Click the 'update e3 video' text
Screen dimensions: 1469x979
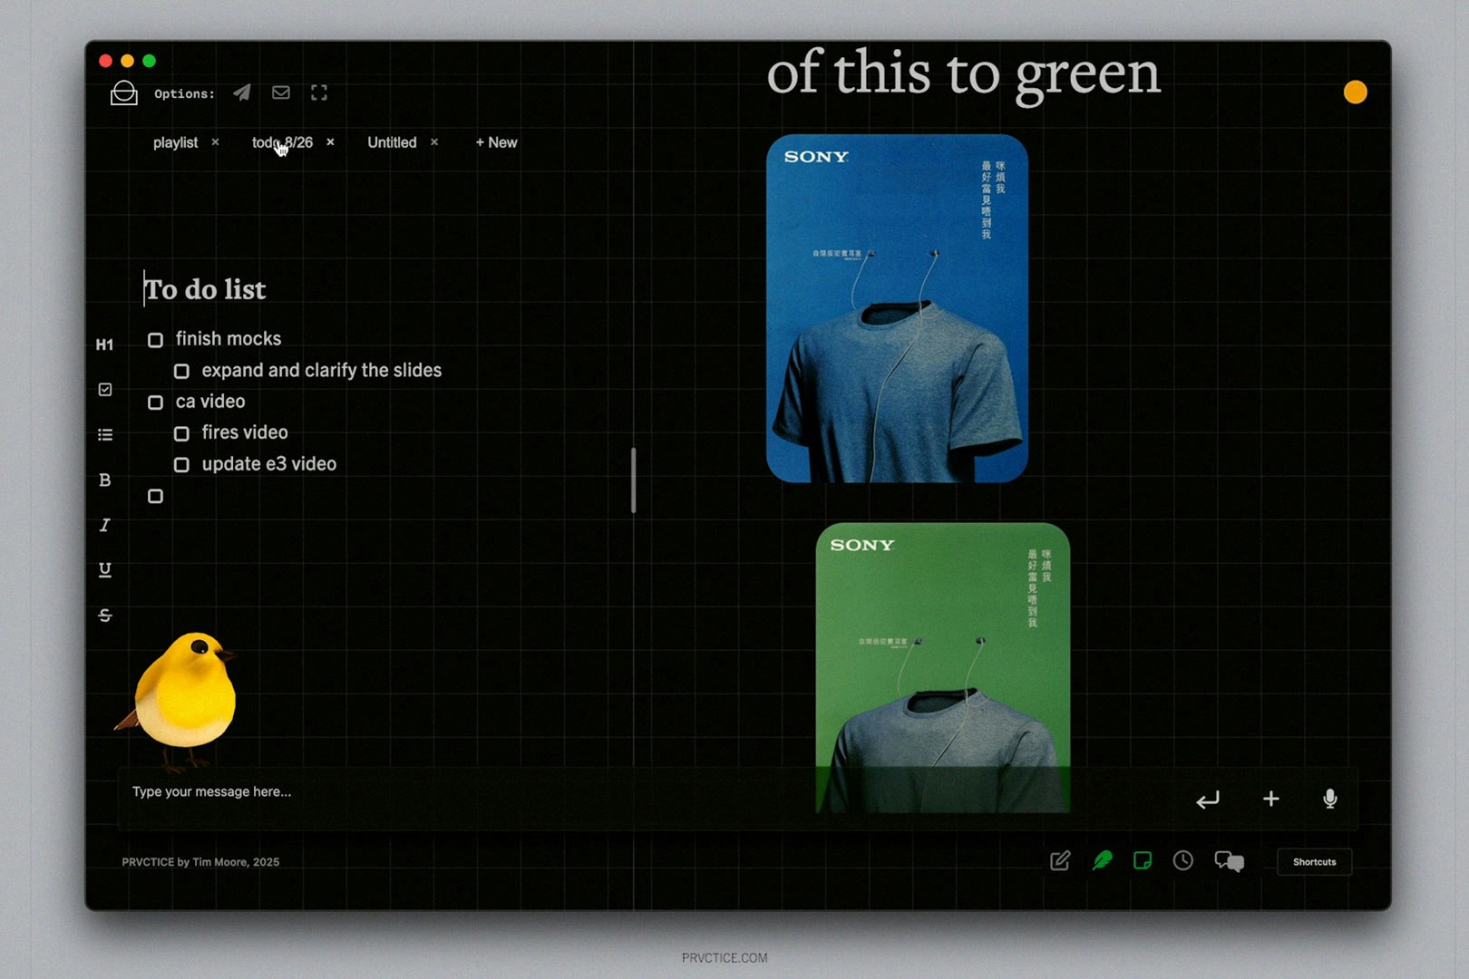(x=269, y=464)
